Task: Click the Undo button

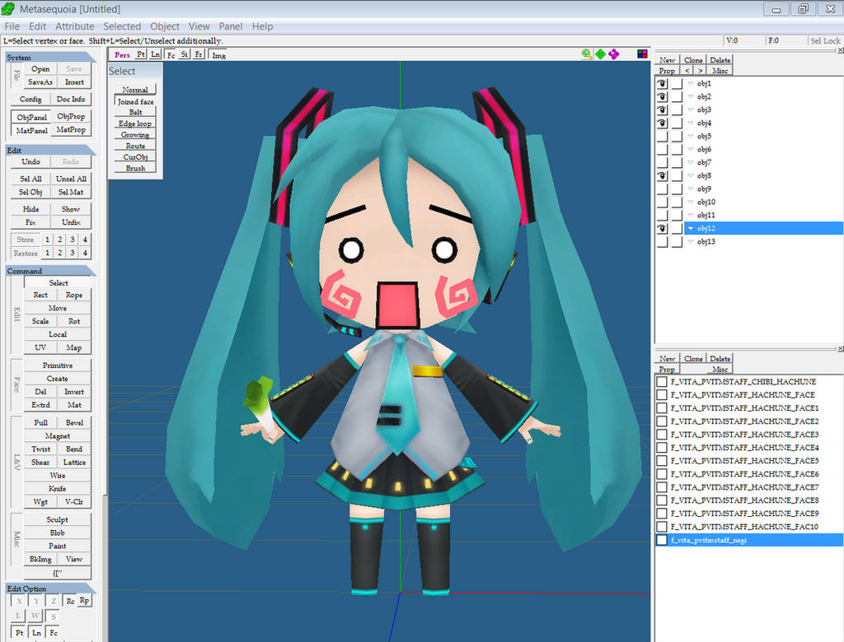Action: click(30, 162)
